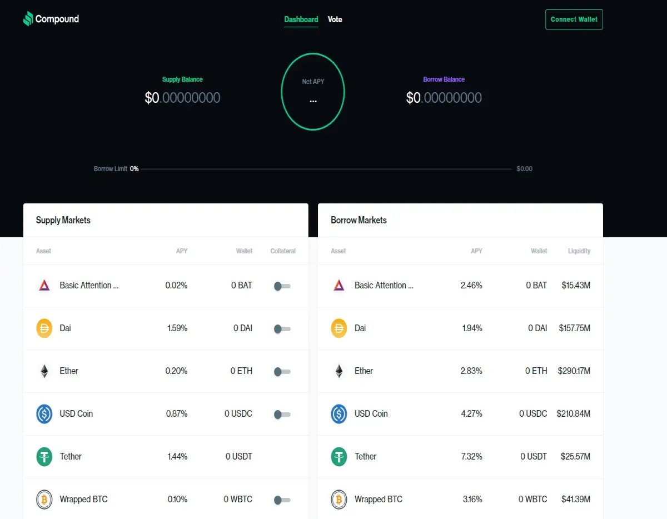Screen dimensions: 667x519
Task: Select Dai name in Borrow Markets
Action: pos(360,328)
